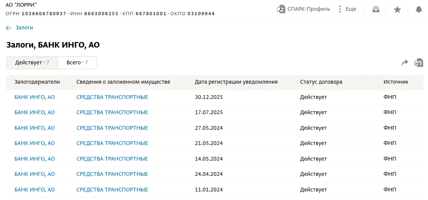Add company to favorites with star icon
The image size is (428, 200).
pos(397,10)
